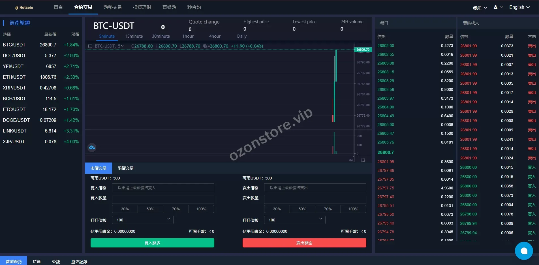
Task: Expand the chart legend plus icon
Action: pos(90,46)
